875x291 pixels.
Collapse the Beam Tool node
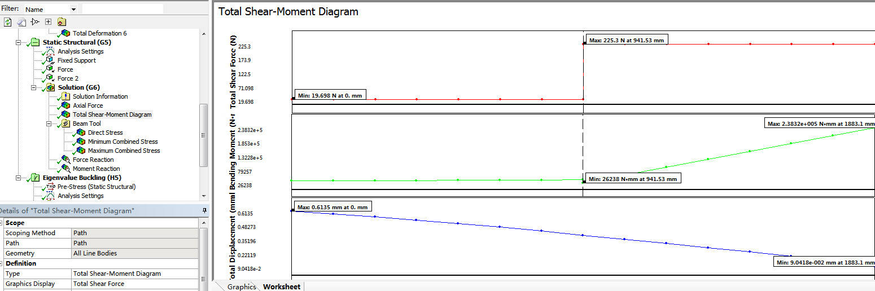click(x=49, y=124)
